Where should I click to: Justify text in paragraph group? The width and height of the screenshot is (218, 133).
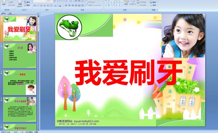(x=76, y=5)
